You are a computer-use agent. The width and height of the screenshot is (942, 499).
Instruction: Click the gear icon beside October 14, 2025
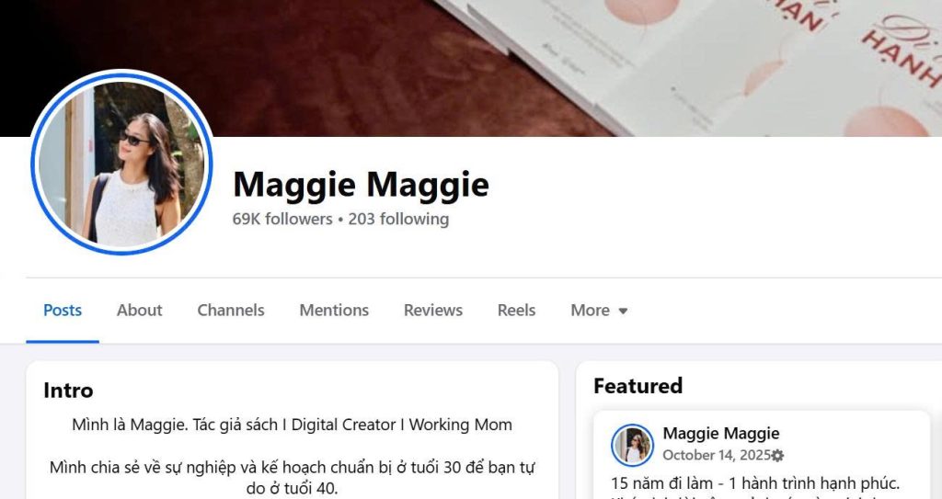tap(777, 456)
